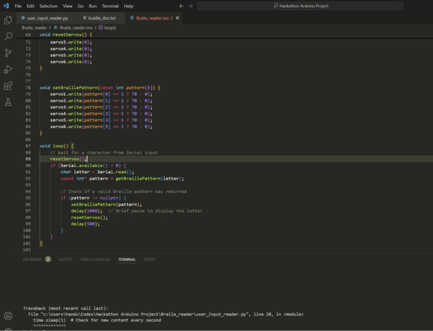
Task: Expand the Braile_reader folder breadcrumb
Action: coord(34,28)
